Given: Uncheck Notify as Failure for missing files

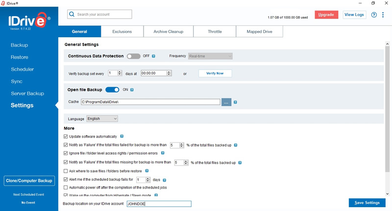Looking at the screenshot, I should pos(66,162).
